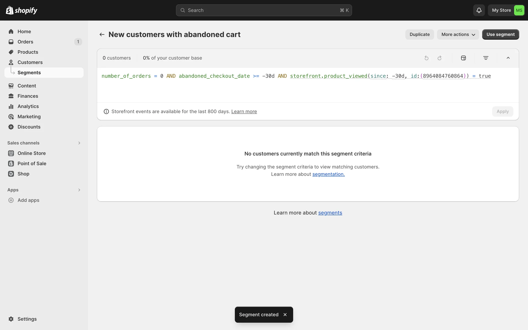Image resolution: width=528 pixels, height=330 pixels.
Task: Click the back arrow beside segment title
Action: click(x=102, y=34)
